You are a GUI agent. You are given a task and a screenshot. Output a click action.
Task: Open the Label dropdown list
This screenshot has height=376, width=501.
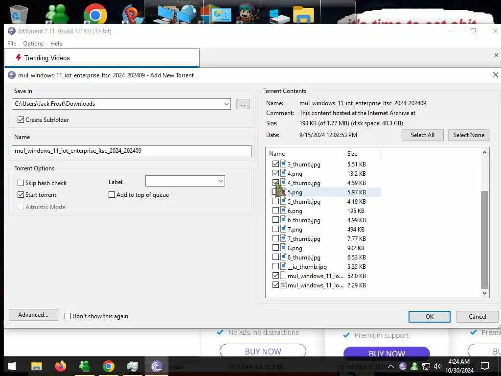(221, 181)
